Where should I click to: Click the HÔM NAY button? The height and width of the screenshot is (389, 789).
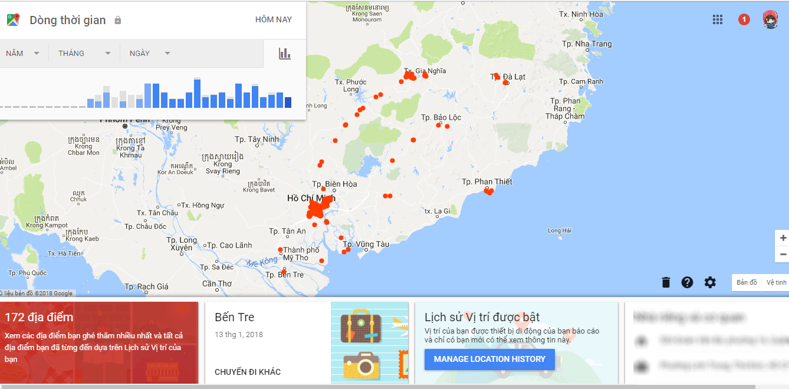pyautogui.click(x=274, y=19)
